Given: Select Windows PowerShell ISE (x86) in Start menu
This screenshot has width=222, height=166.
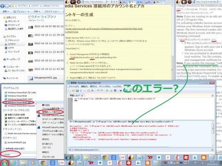Looking at the screenshot, I should pos(20,93).
